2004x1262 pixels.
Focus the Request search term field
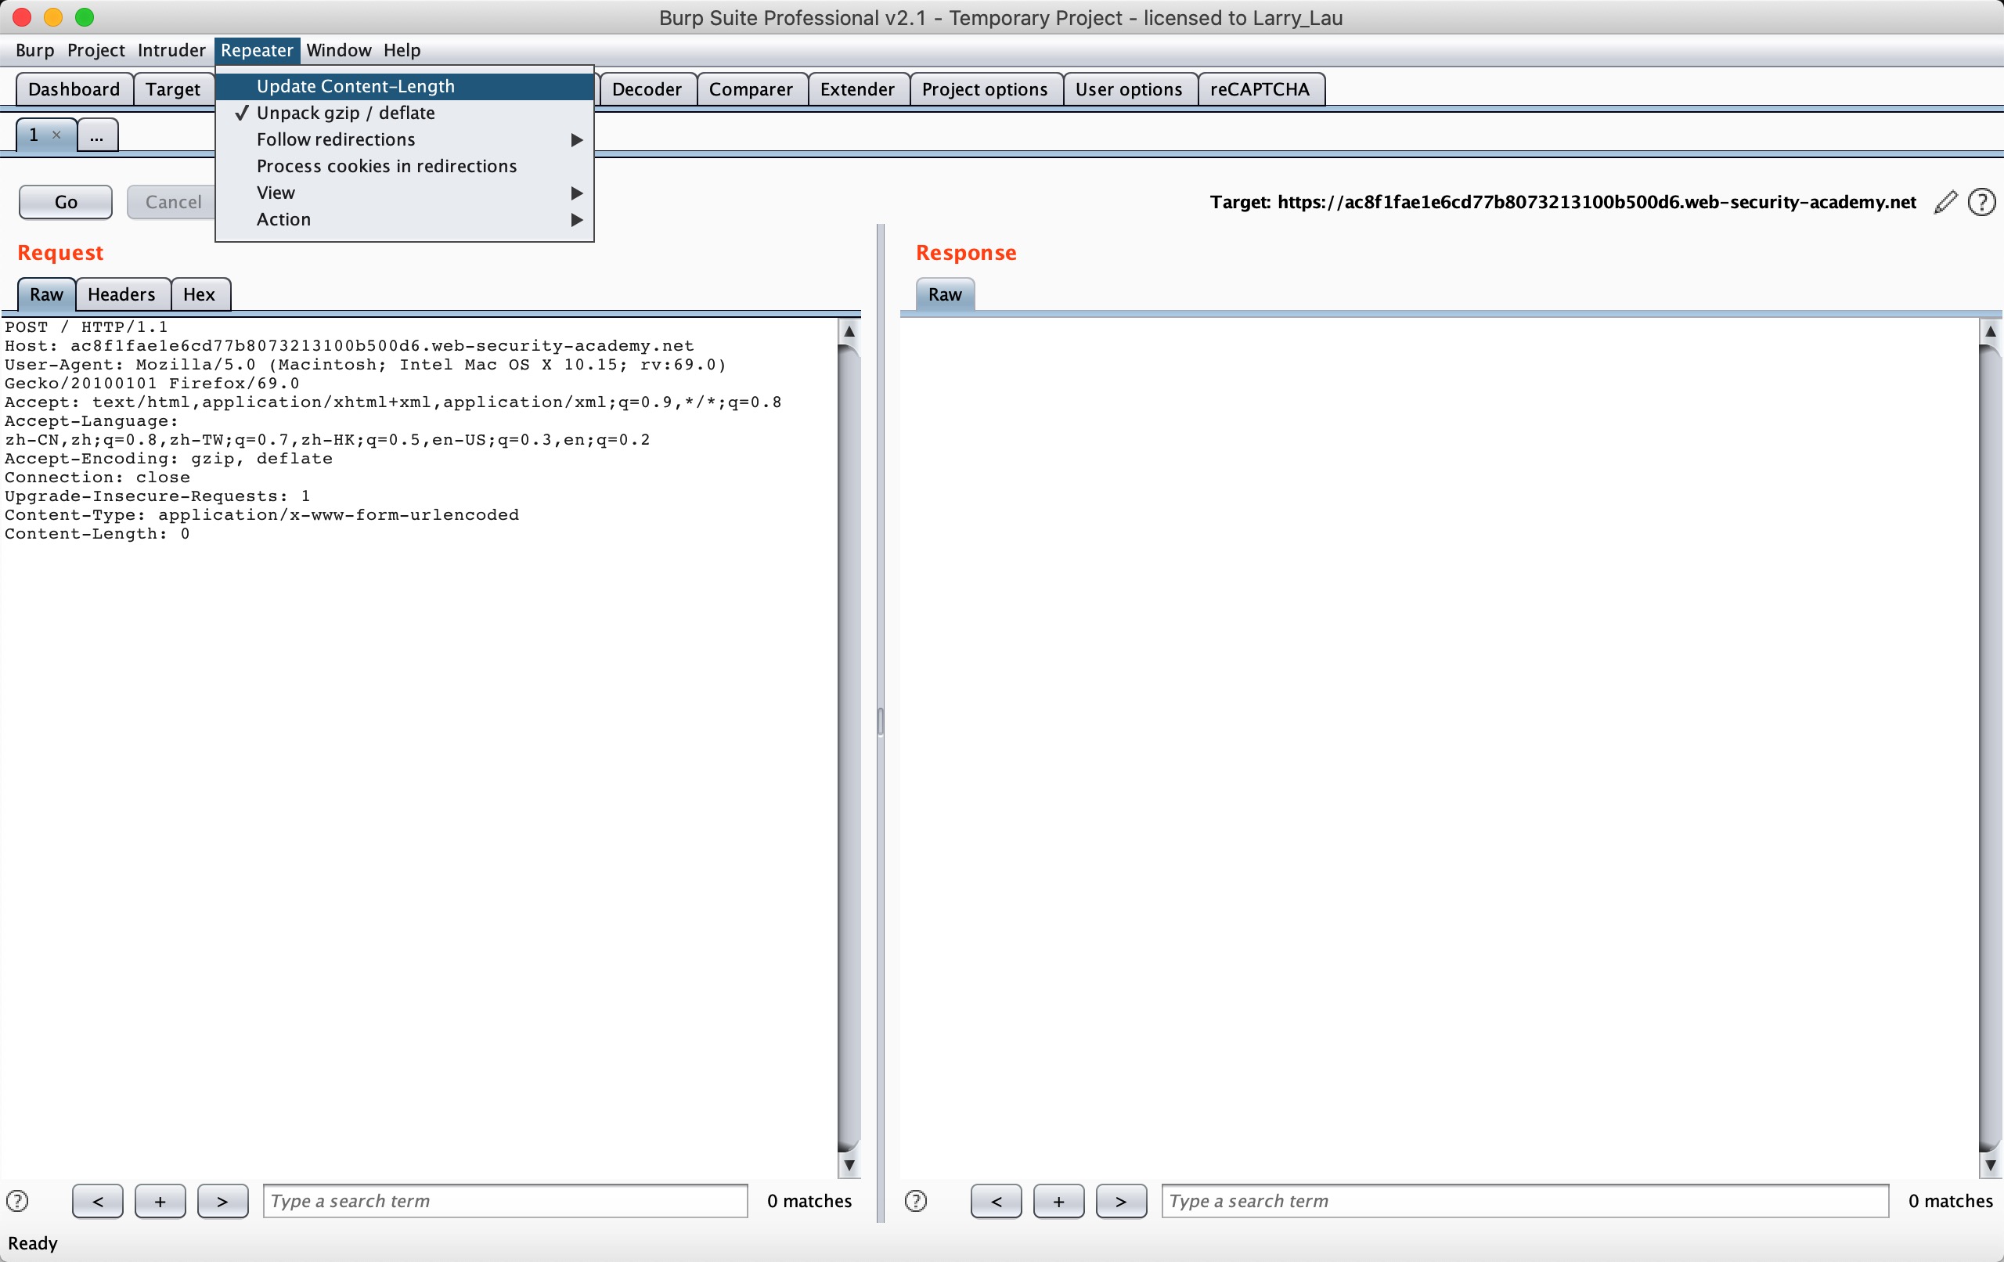point(505,1200)
